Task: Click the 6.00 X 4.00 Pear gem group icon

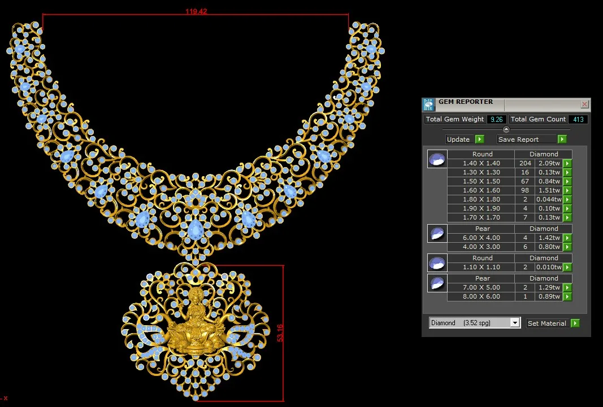Action: tap(437, 234)
